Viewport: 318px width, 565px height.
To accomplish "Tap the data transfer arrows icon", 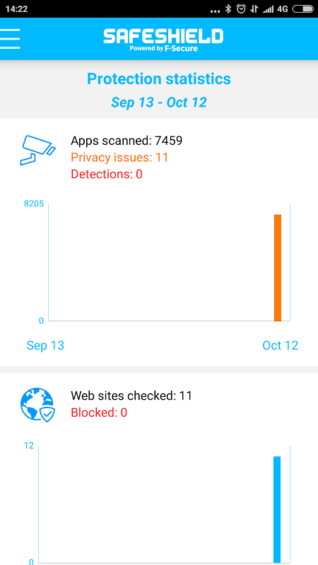I will (x=254, y=9).
